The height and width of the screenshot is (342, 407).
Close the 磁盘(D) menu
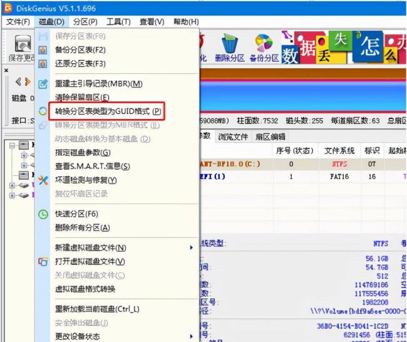click(51, 22)
